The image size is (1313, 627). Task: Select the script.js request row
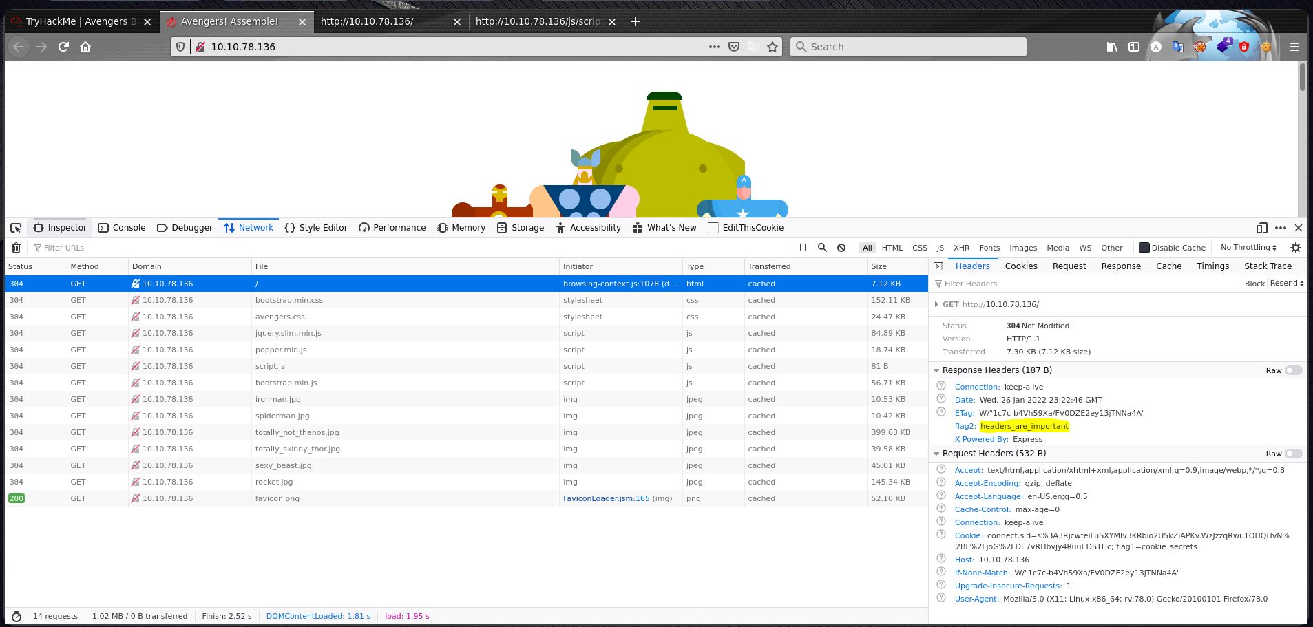point(466,366)
